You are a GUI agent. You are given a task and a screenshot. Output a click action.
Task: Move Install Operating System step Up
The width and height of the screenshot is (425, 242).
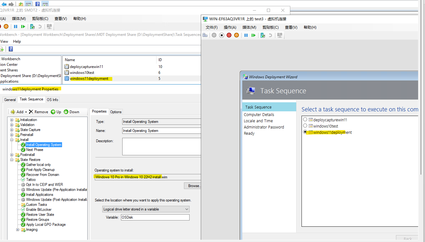tap(57, 112)
